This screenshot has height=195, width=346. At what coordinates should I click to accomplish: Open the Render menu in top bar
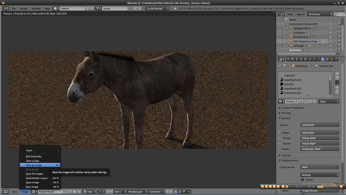coord(24,9)
